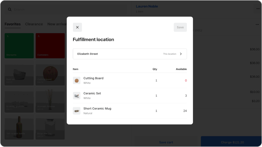
Task: Click the Short Ceramic Mug thumbnail
Action: point(77,111)
